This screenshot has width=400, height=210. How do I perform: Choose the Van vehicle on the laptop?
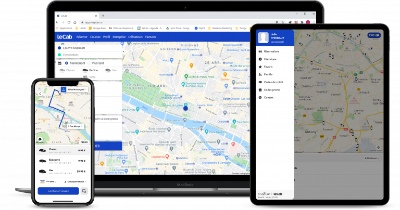111,70
